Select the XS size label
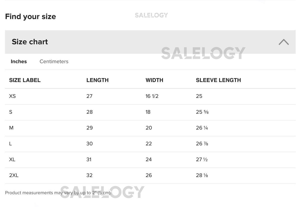The width and height of the screenshot is (300, 207). click(12, 96)
